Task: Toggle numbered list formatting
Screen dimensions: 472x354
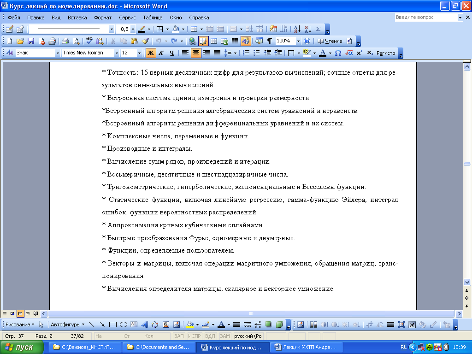Action: click(x=246, y=53)
